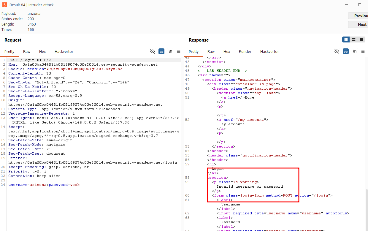Open the Render tab in Response
The height and width of the screenshot is (231, 368).
point(245,51)
